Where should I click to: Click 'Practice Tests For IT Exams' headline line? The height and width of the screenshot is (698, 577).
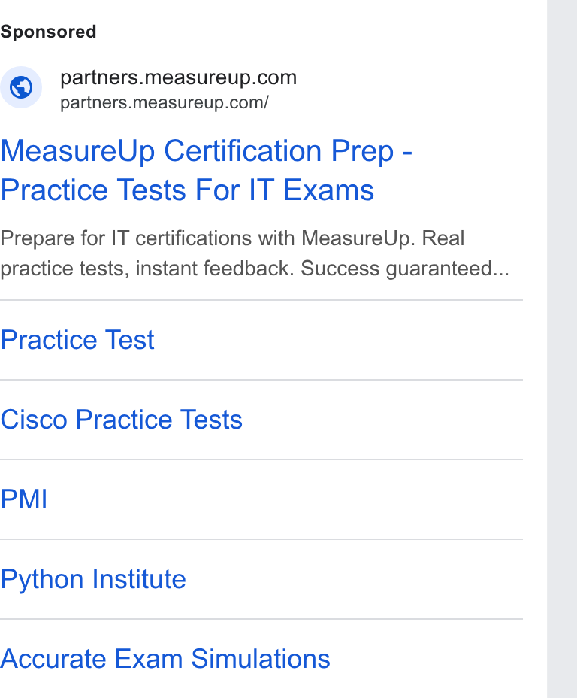coord(187,190)
